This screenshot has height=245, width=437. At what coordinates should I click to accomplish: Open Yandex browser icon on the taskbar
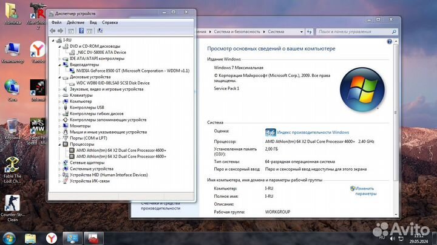click(x=51, y=238)
